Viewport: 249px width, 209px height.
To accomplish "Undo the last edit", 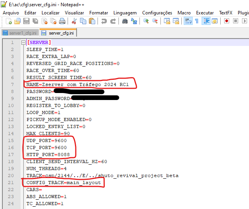I will pos(104,21).
